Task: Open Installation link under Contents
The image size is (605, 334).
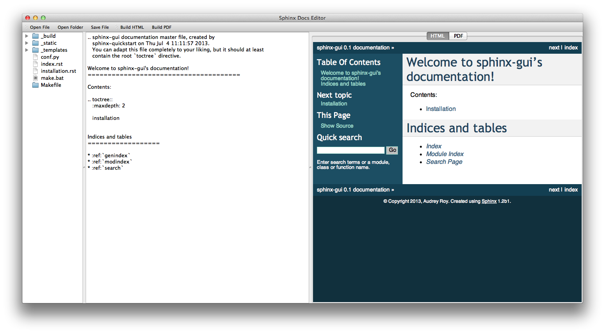Action: (441, 109)
